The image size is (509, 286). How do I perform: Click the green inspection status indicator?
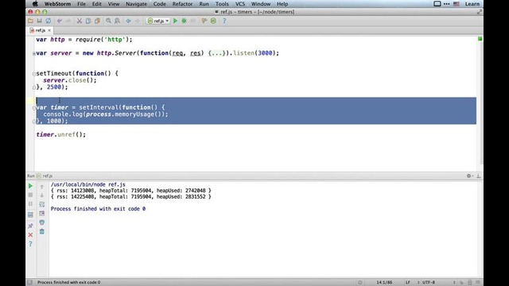point(480,39)
